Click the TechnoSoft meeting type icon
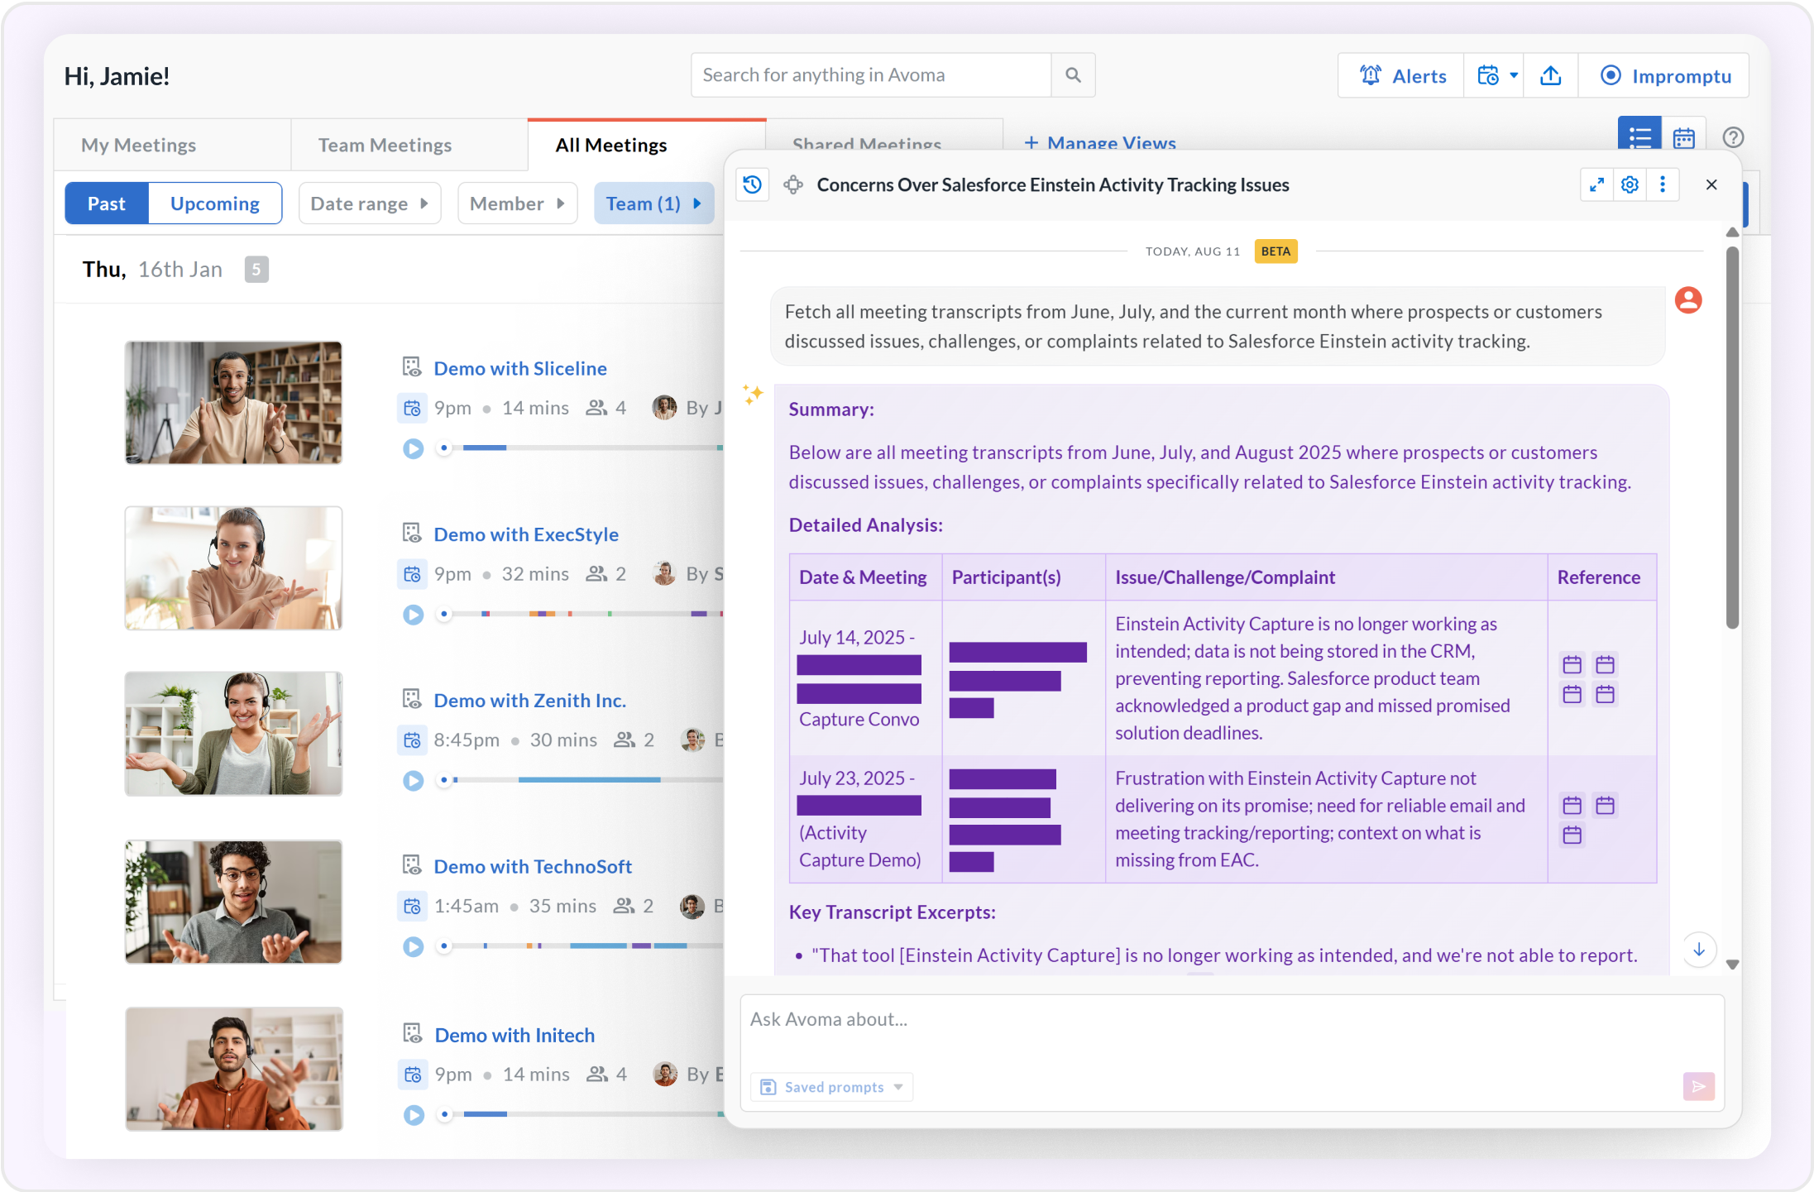Viewport: 1814px width, 1192px height. coord(412,865)
